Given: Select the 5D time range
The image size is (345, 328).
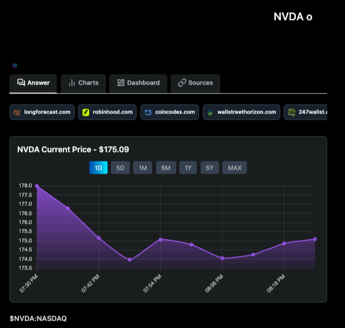Looking at the screenshot, I should 120,168.
